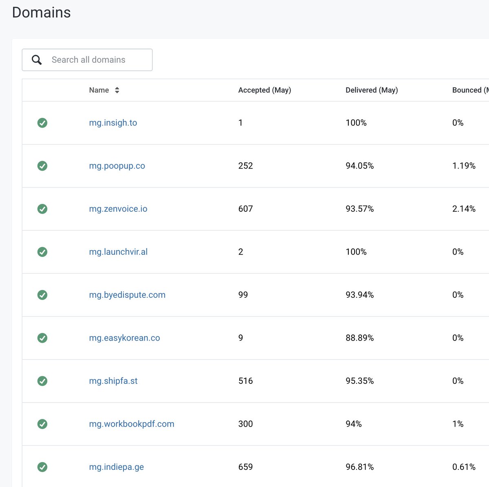View the mg.shipfa.st domain
Screen dimensions: 489x487
(x=113, y=381)
